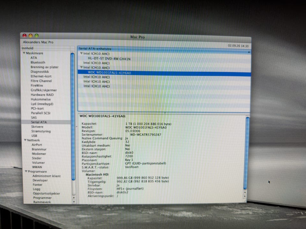This screenshot has width=306, height=229.
Task: Collapse the Intel ICH10 AHCI node above WDC drive
Action: tap(81, 67)
